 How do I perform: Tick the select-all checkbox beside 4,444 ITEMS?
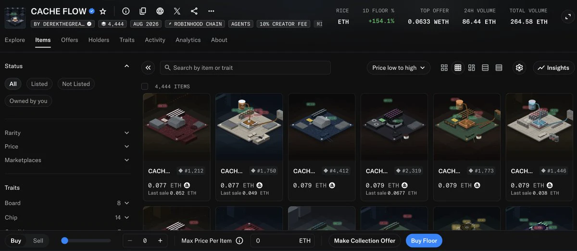[x=145, y=86]
